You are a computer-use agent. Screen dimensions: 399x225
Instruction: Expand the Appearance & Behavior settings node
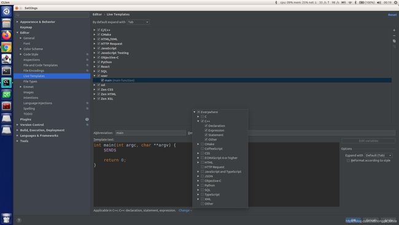(x=17, y=22)
